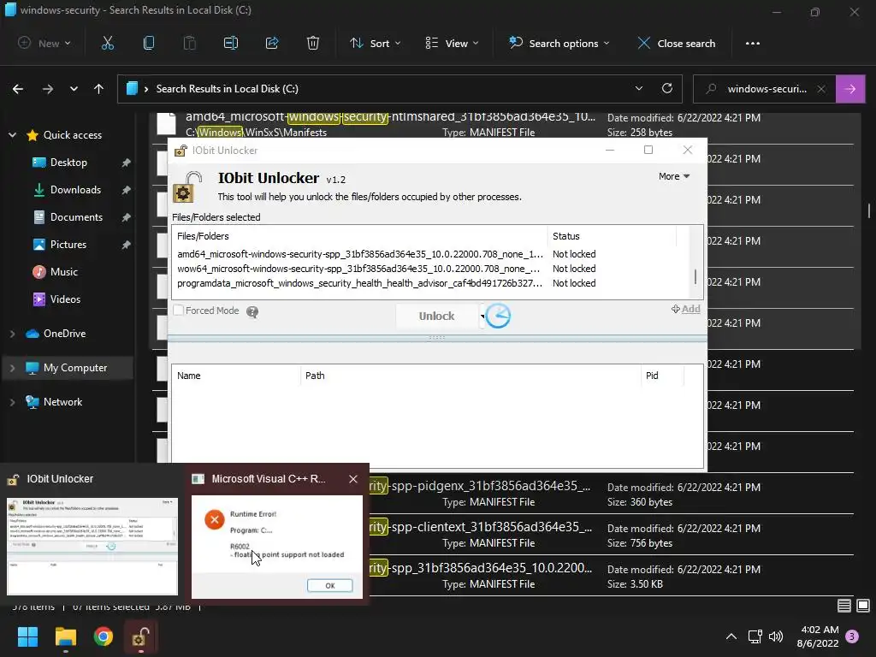Click the Name column header in process list
Image resolution: width=876 pixels, height=657 pixels.
tap(236, 376)
